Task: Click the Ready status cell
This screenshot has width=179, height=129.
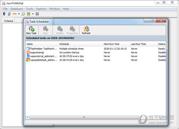Action: pos(161,49)
